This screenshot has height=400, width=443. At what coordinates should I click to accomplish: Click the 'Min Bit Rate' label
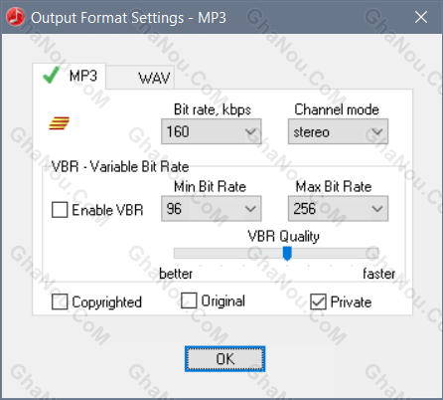click(x=210, y=187)
